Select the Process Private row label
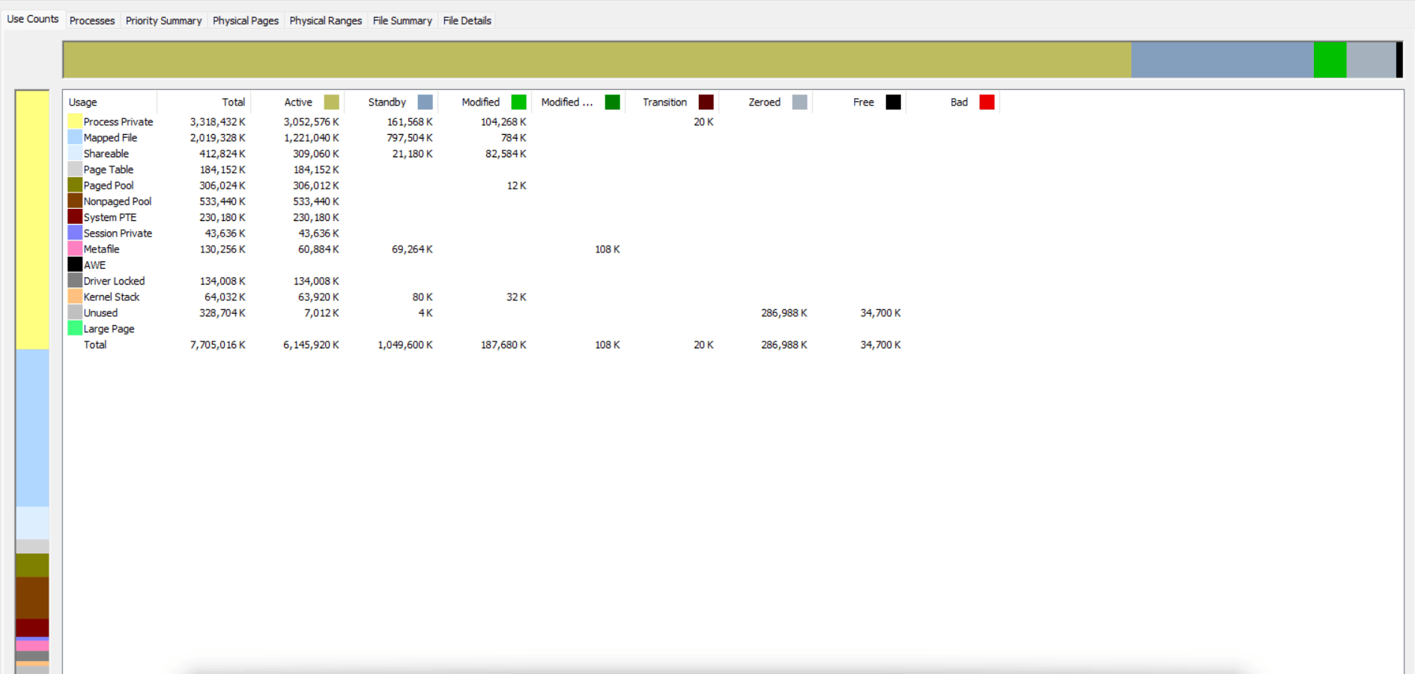Screen dimensions: 1415x674 tap(118, 121)
